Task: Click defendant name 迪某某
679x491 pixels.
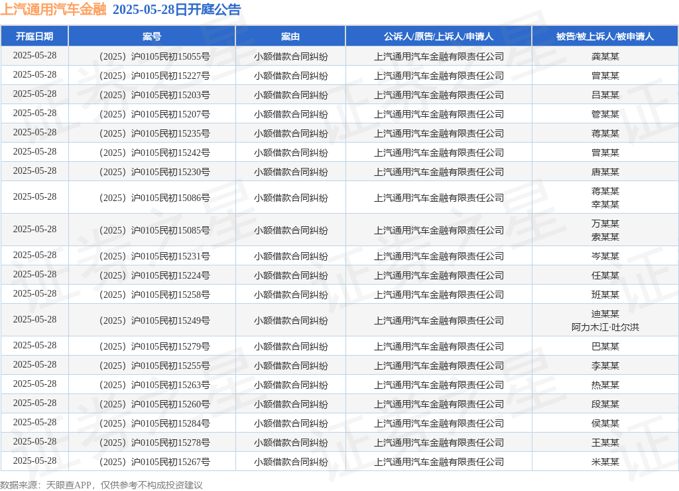Action: [x=605, y=315]
